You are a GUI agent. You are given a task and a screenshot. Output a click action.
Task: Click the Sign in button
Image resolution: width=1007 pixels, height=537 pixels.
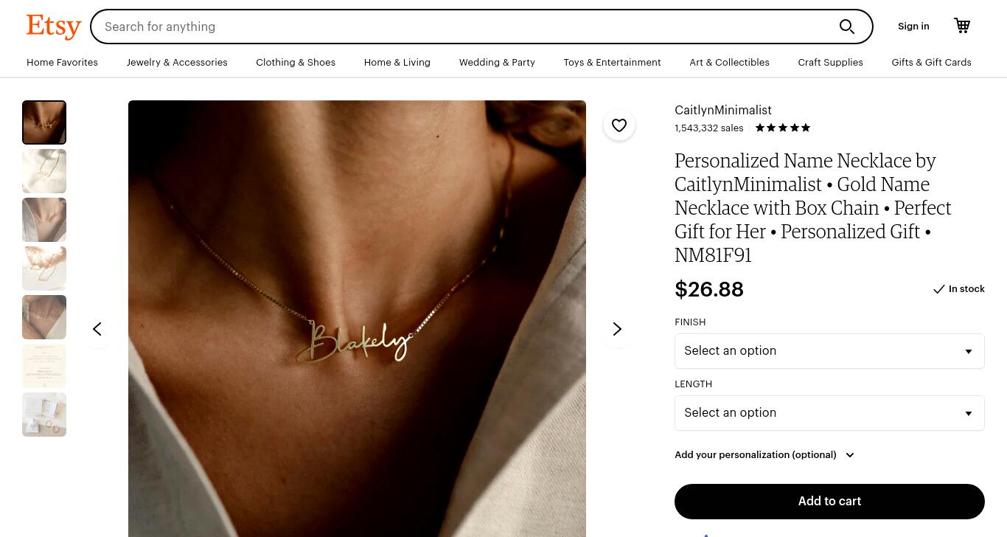(x=913, y=27)
